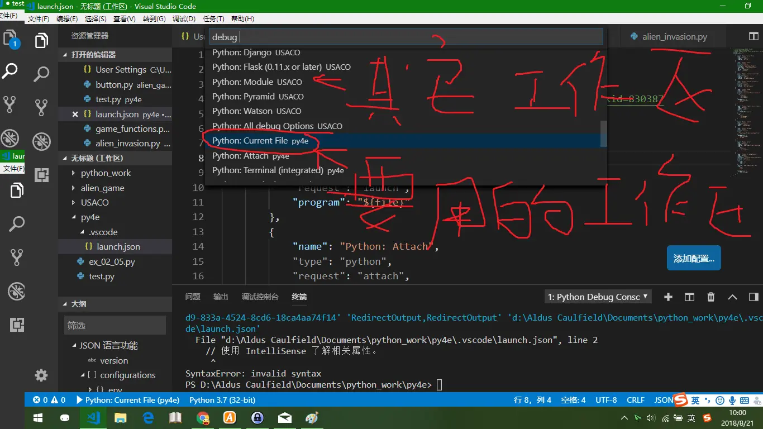The image size is (763, 429).
Task: Open Mail app from the taskbar
Action: coord(285,418)
